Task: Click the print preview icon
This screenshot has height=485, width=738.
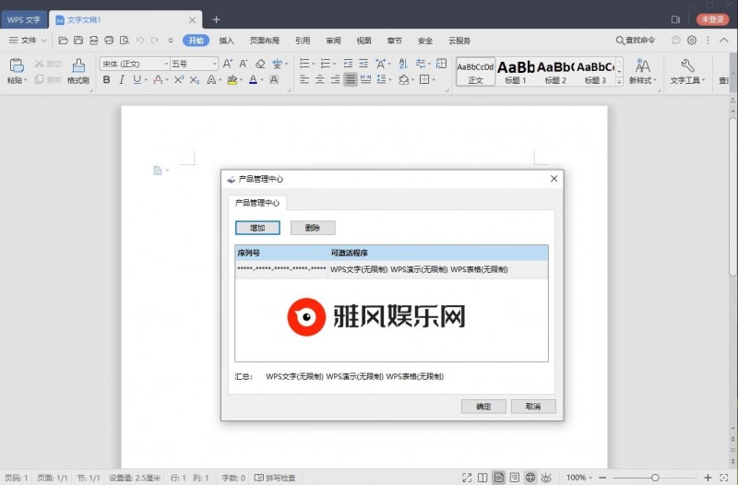Action: pos(125,41)
